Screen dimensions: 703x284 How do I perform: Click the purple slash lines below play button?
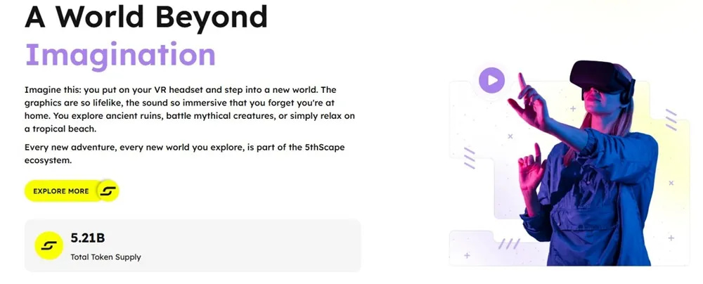(469, 158)
